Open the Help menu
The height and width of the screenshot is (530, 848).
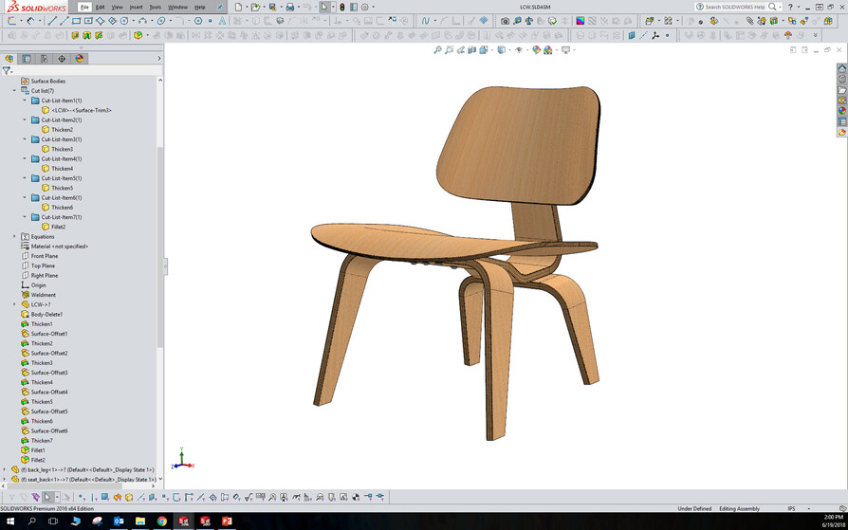pyautogui.click(x=199, y=7)
